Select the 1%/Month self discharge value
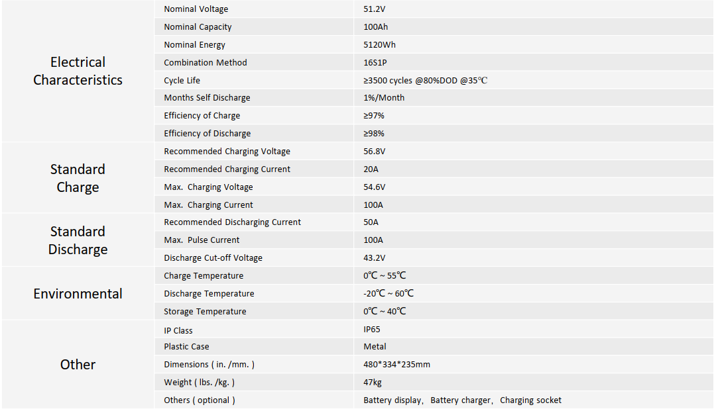 tap(384, 98)
